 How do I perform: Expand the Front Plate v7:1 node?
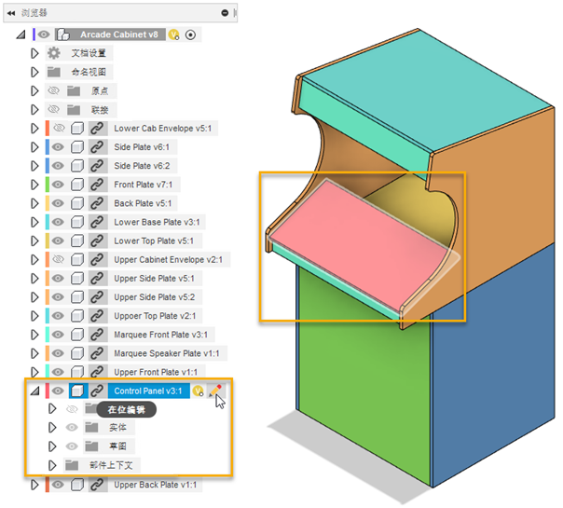click(x=34, y=185)
